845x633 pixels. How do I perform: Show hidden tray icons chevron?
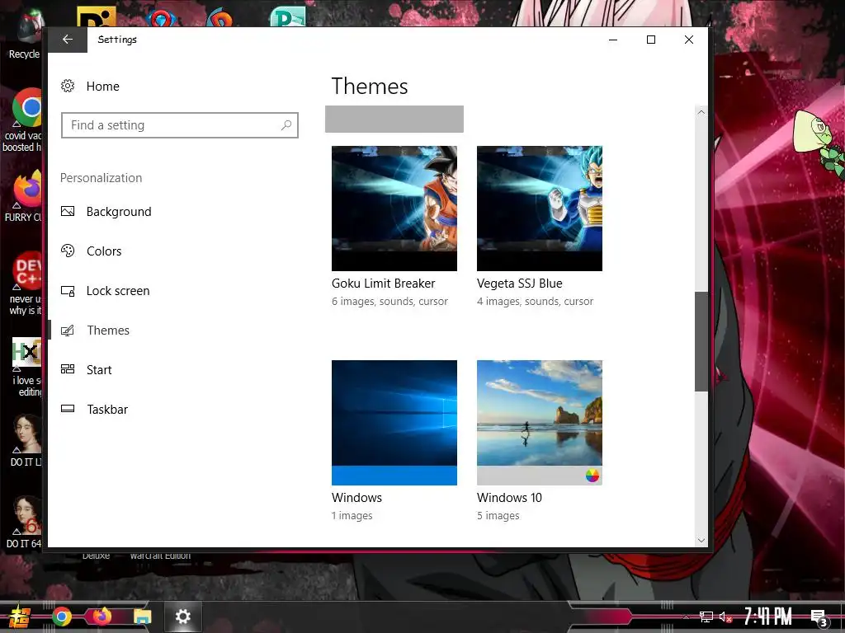click(x=686, y=617)
